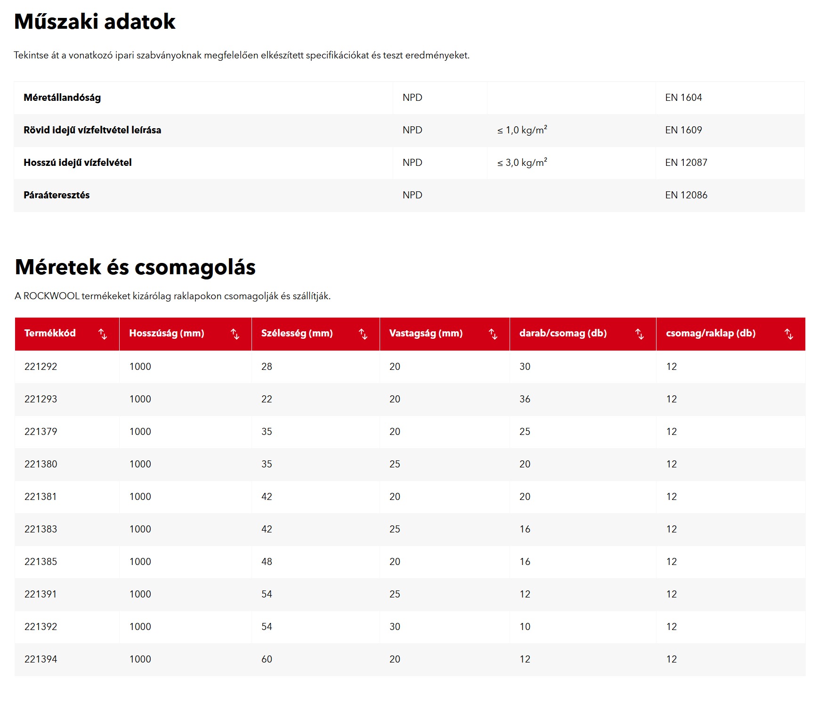
Task: Toggle sort icon on darab/csomag column
Action: click(640, 334)
